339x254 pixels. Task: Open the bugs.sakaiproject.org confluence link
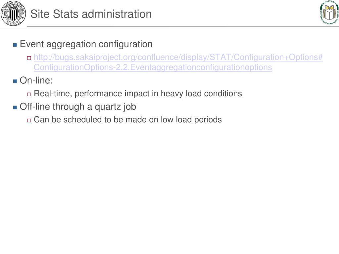(178, 57)
